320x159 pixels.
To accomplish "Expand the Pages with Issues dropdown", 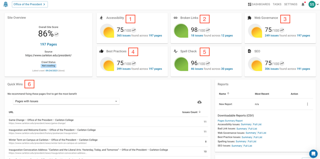I will click(66, 101).
